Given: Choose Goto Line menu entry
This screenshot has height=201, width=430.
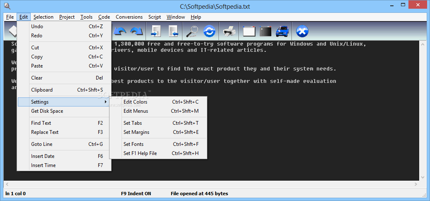Looking at the screenshot, I should point(64,144).
